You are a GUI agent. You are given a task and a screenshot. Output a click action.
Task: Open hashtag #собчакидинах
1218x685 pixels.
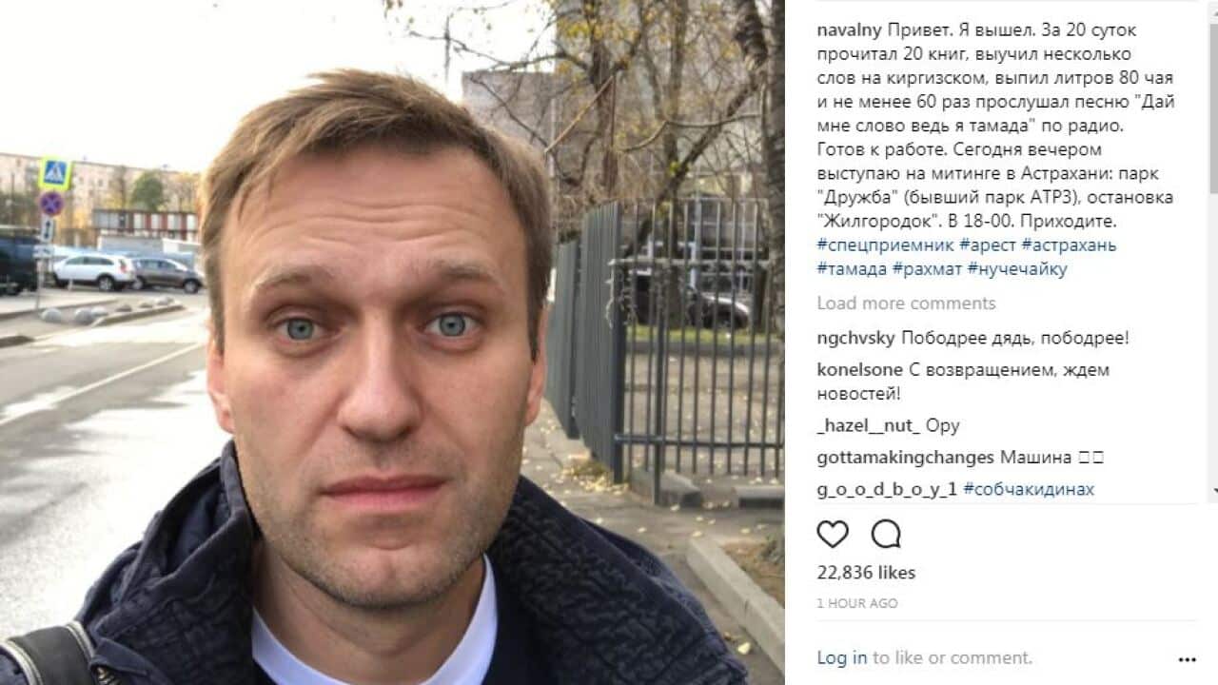click(x=1029, y=489)
